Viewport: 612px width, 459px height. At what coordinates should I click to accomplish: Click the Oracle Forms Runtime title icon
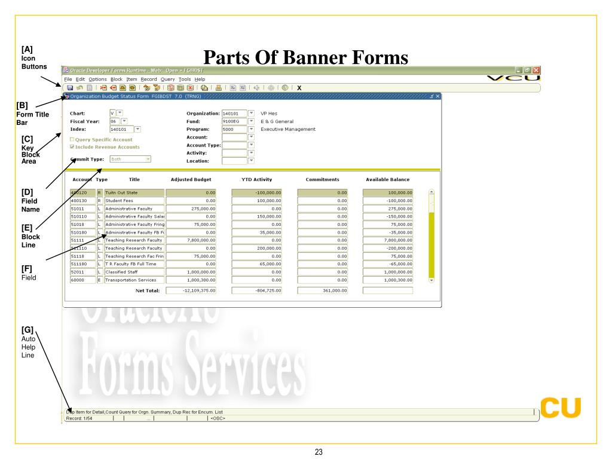pyautogui.click(x=66, y=71)
